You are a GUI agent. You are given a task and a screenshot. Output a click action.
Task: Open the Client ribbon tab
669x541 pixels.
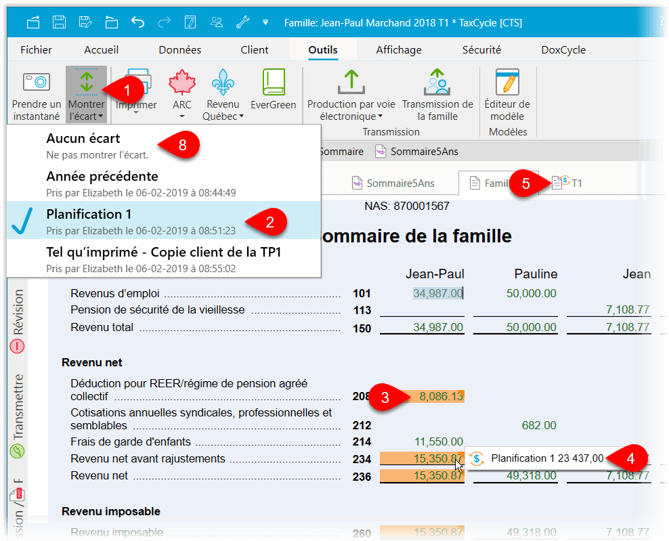click(x=255, y=50)
